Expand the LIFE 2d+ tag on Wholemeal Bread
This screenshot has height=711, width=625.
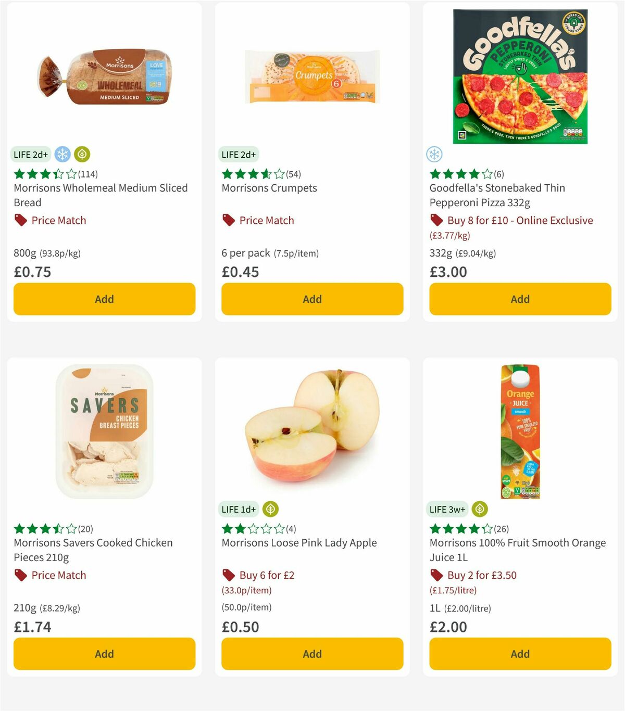pos(30,154)
